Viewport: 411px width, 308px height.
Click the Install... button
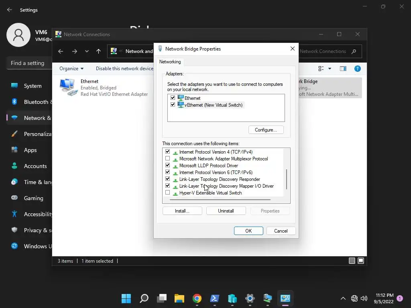pyautogui.click(x=182, y=211)
